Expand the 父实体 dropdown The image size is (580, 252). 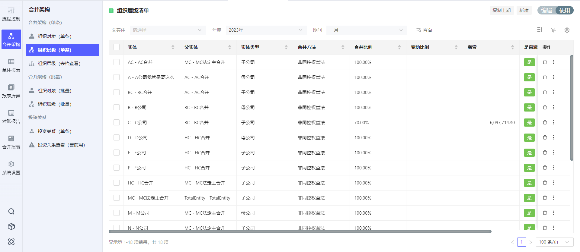tap(168, 30)
